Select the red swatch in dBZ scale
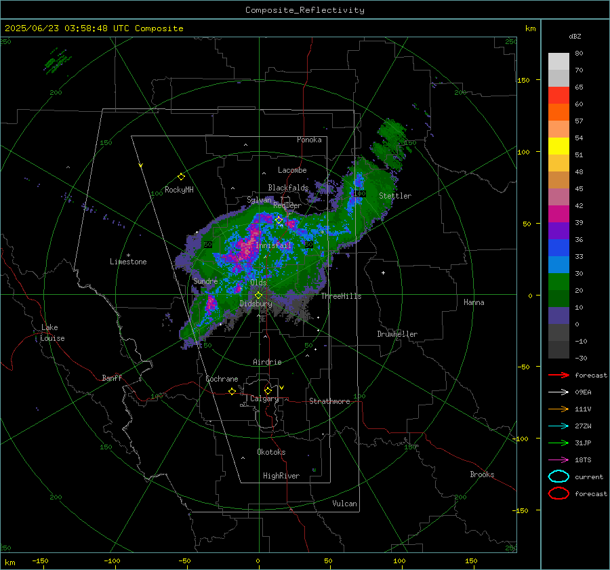610x570 pixels. coord(558,96)
